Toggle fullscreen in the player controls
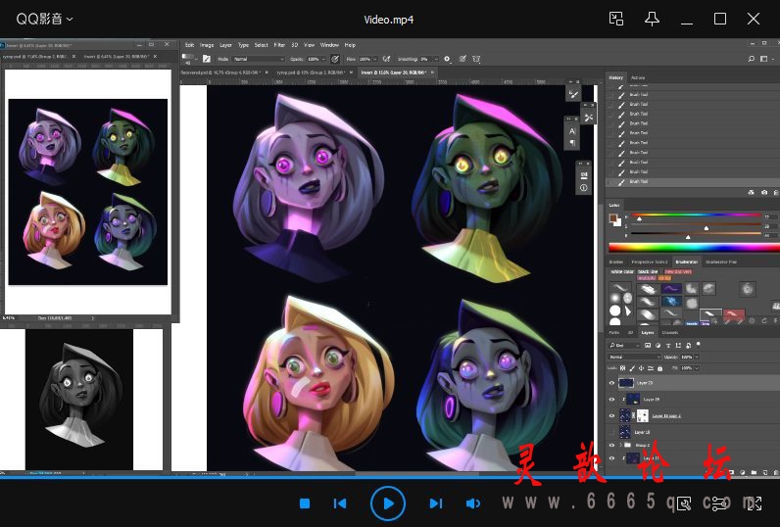This screenshot has height=527, width=780. [755, 503]
